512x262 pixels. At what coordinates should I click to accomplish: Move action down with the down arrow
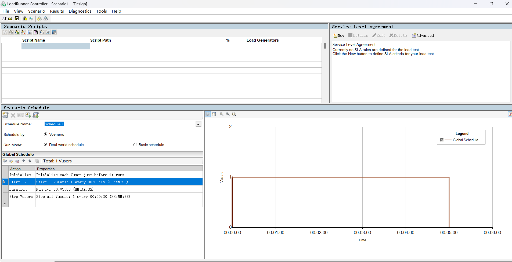(30, 161)
